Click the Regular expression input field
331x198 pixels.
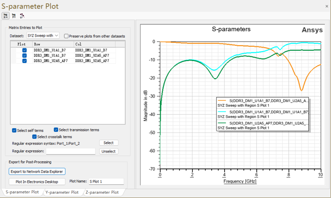70,151
